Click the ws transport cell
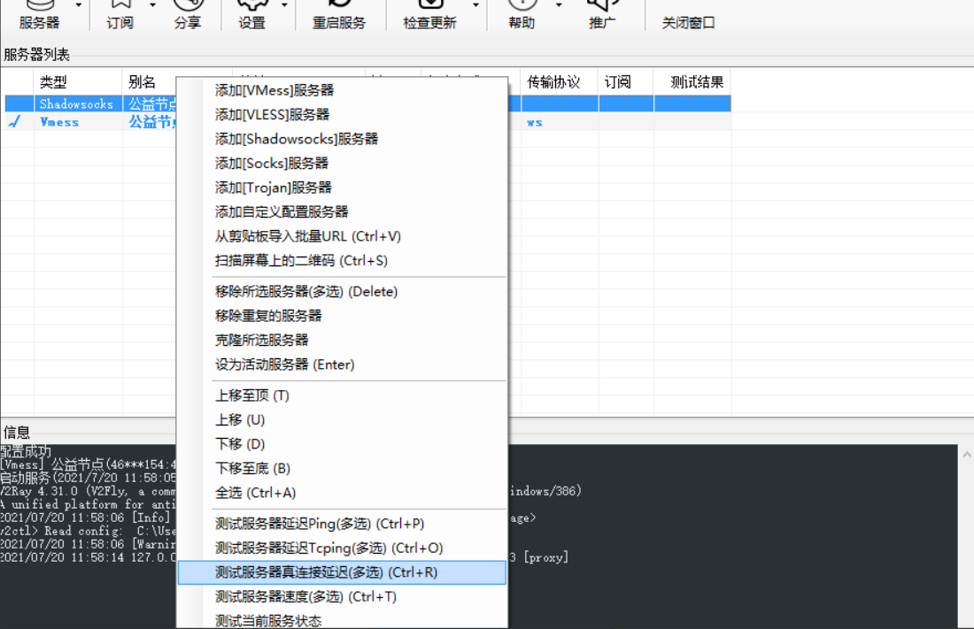The height and width of the screenshot is (629, 974). (x=534, y=122)
